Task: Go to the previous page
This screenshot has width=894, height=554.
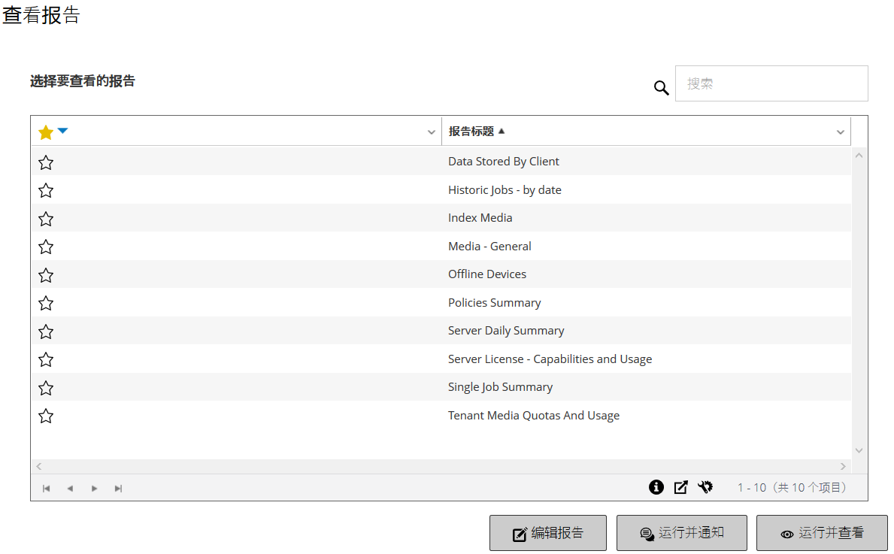Action: [x=70, y=489]
